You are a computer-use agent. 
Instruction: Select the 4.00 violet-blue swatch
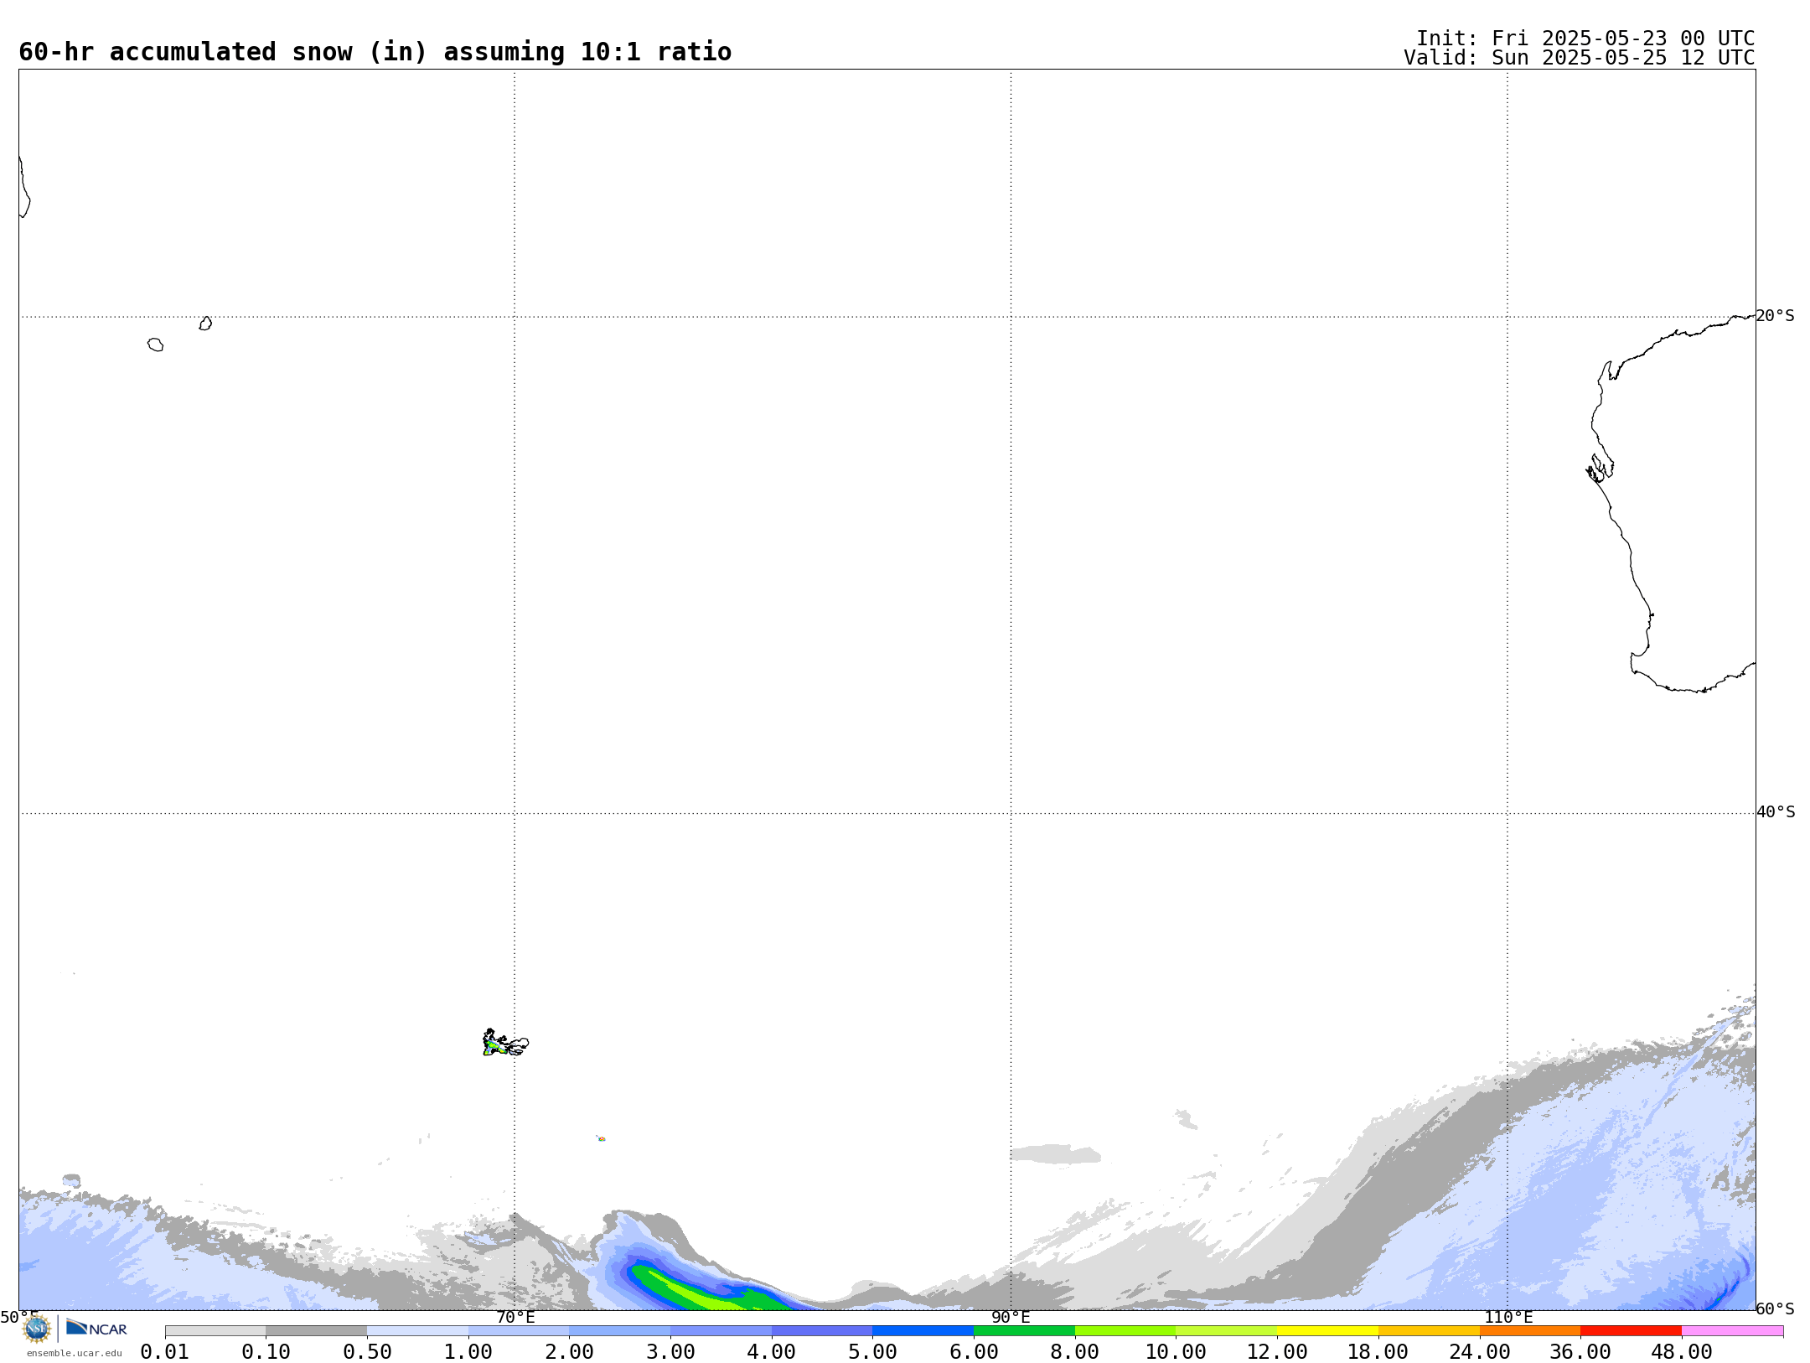(x=822, y=1331)
